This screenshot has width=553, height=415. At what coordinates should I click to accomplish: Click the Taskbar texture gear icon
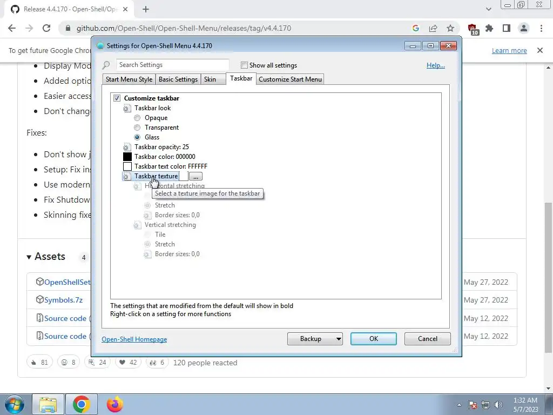coord(127,176)
